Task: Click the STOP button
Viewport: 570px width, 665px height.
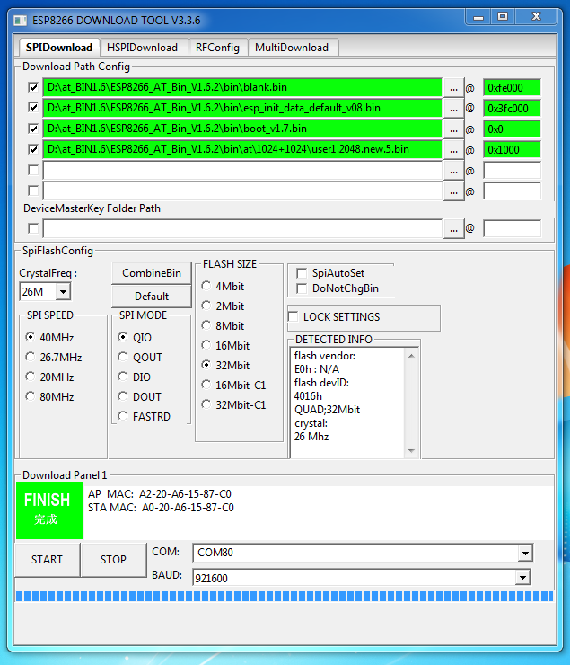Action: [113, 560]
